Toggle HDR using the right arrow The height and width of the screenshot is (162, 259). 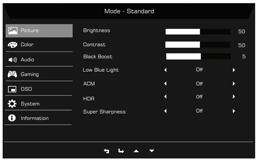tap(234, 97)
